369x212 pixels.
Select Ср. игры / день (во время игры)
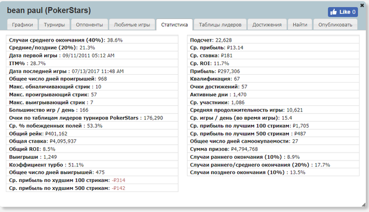[x=273, y=118]
